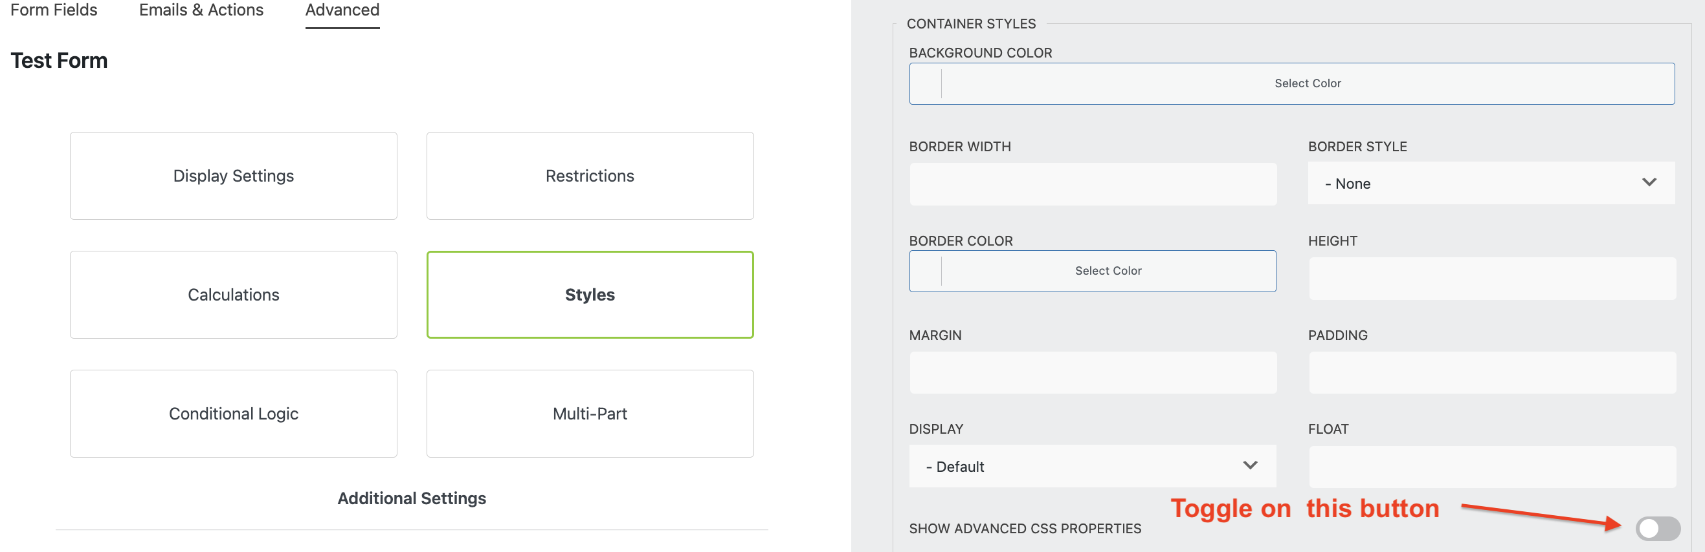Click the Background Color swatch preview
1705x552 pixels.
pyautogui.click(x=926, y=84)
